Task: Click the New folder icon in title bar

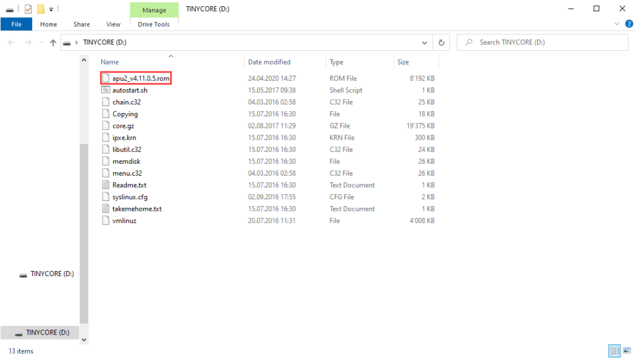Action: (x=40, y=9)
